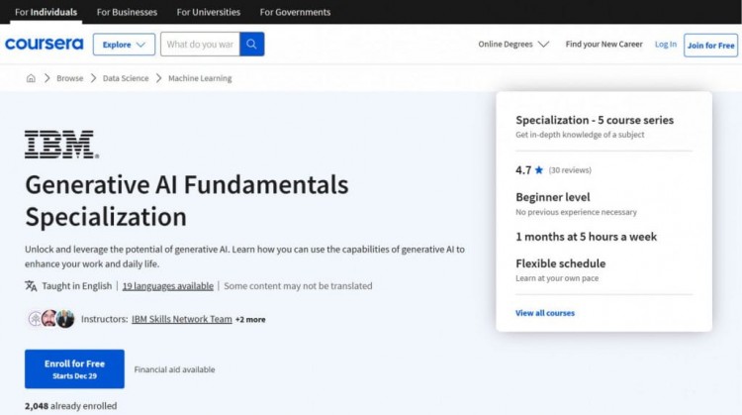Expand the Online Degrees menu
The height and width of the screenshot is (415, 742).
[513, 44]
